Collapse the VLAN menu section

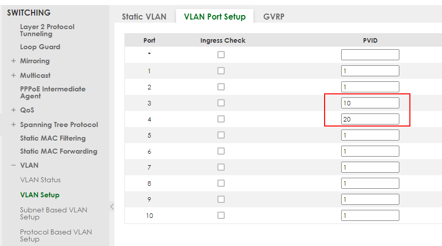pos(13,165)
